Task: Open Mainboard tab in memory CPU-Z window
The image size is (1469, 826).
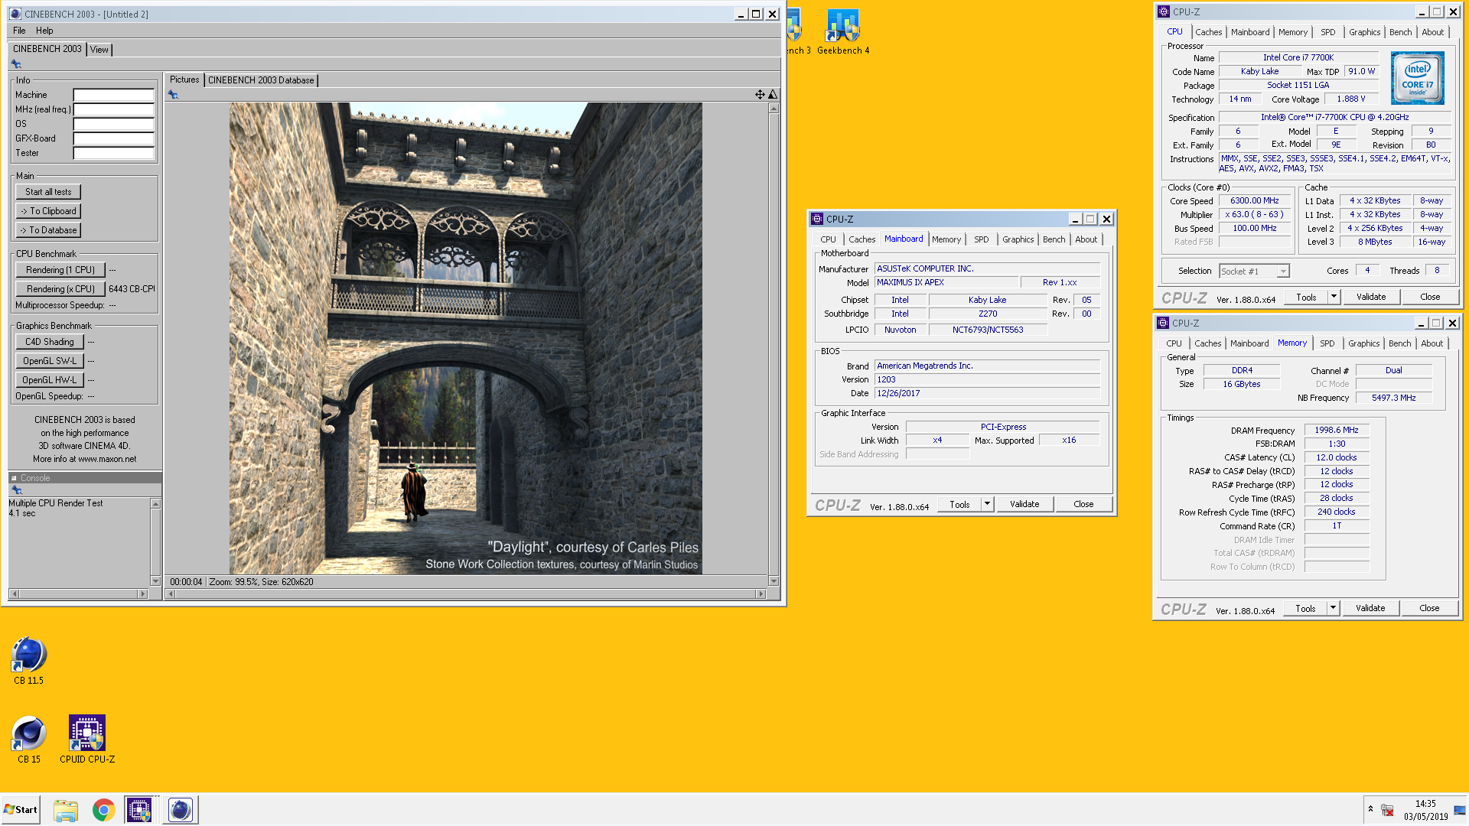Action: tap(1250, 343)
